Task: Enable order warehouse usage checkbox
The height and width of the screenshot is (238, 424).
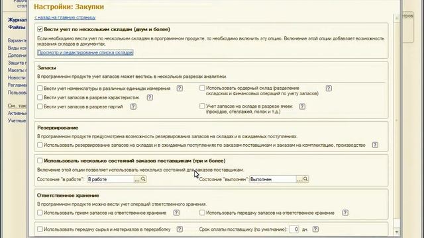Action: [x=202, y=88]
